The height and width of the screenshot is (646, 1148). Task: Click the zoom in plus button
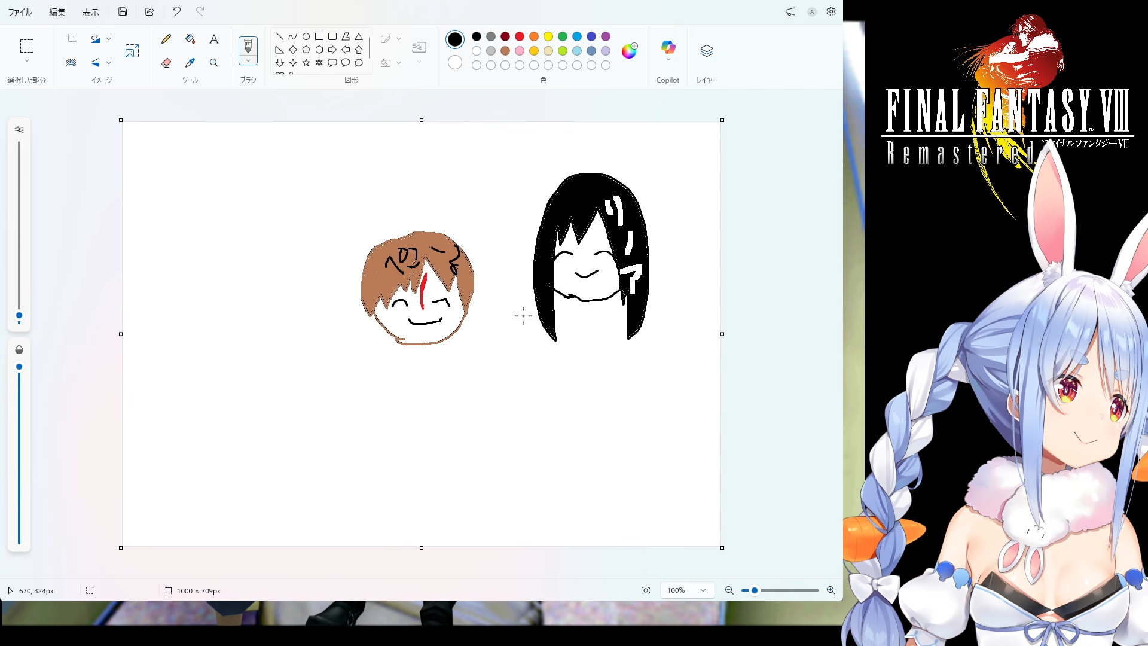click(x=831, y=590)
